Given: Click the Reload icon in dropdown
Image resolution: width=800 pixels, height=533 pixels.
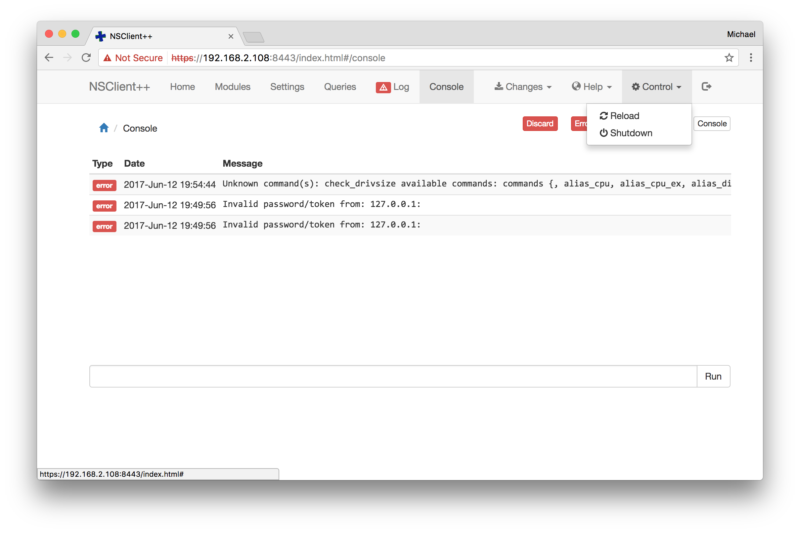Looking at the screenshot, I should pos(602,115).
